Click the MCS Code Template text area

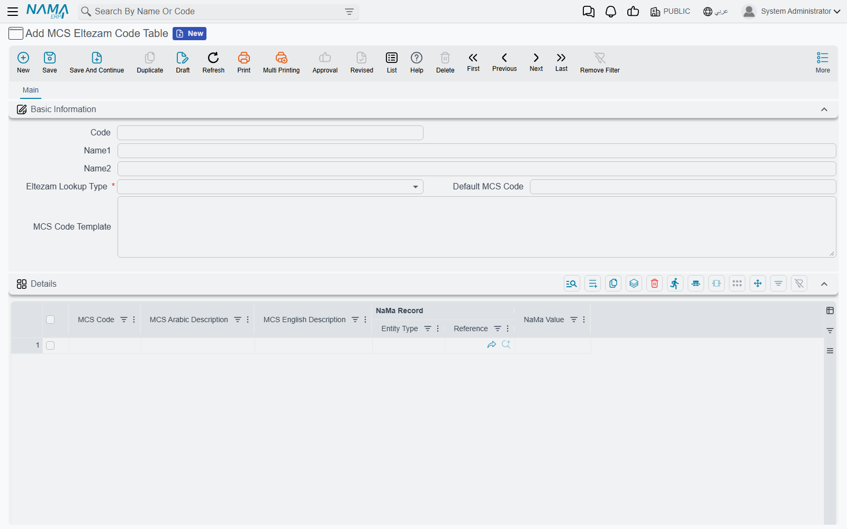(476, 227)
